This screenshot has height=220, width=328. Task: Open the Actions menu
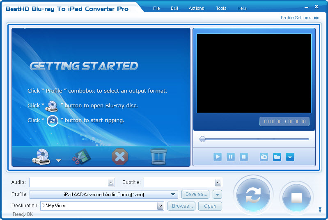pyautogui.click(x=196, y=8)
